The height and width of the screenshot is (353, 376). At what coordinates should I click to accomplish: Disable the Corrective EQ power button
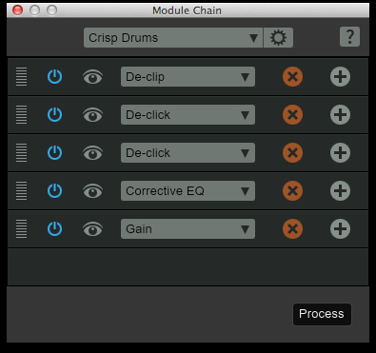[x=54, y=191]
